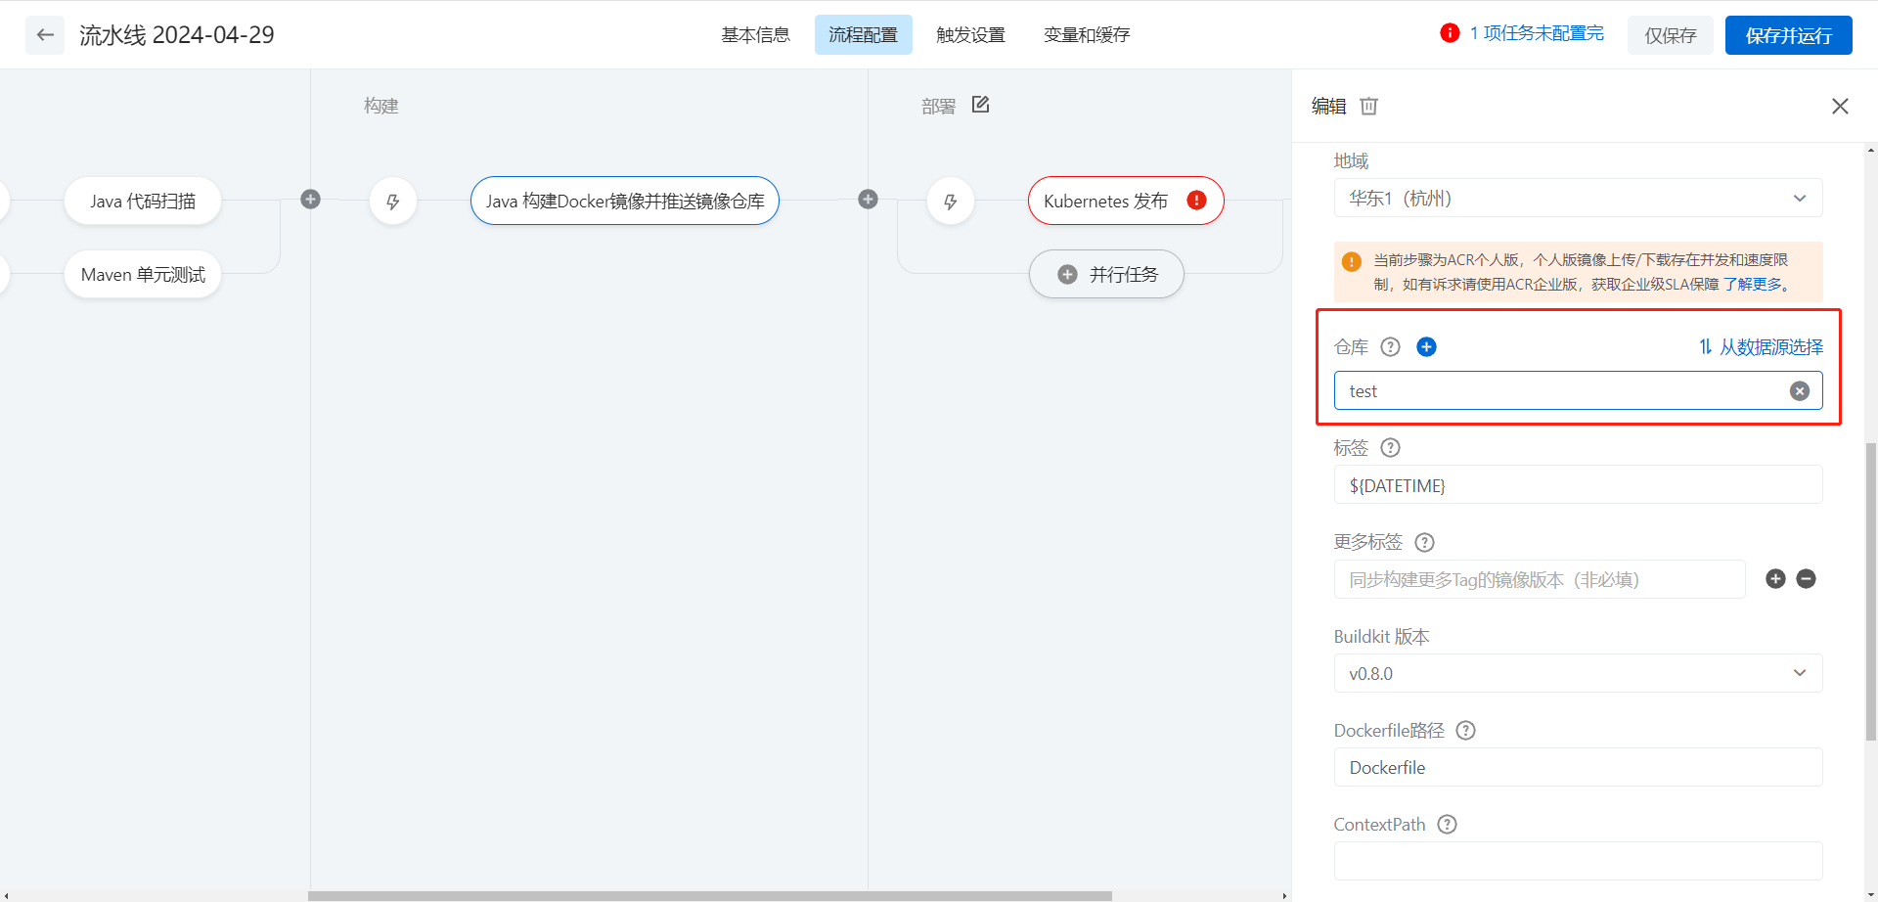This screenshot has height=902, width=1878.
Task: Clear the test repository input
Action: (1800, 391)
